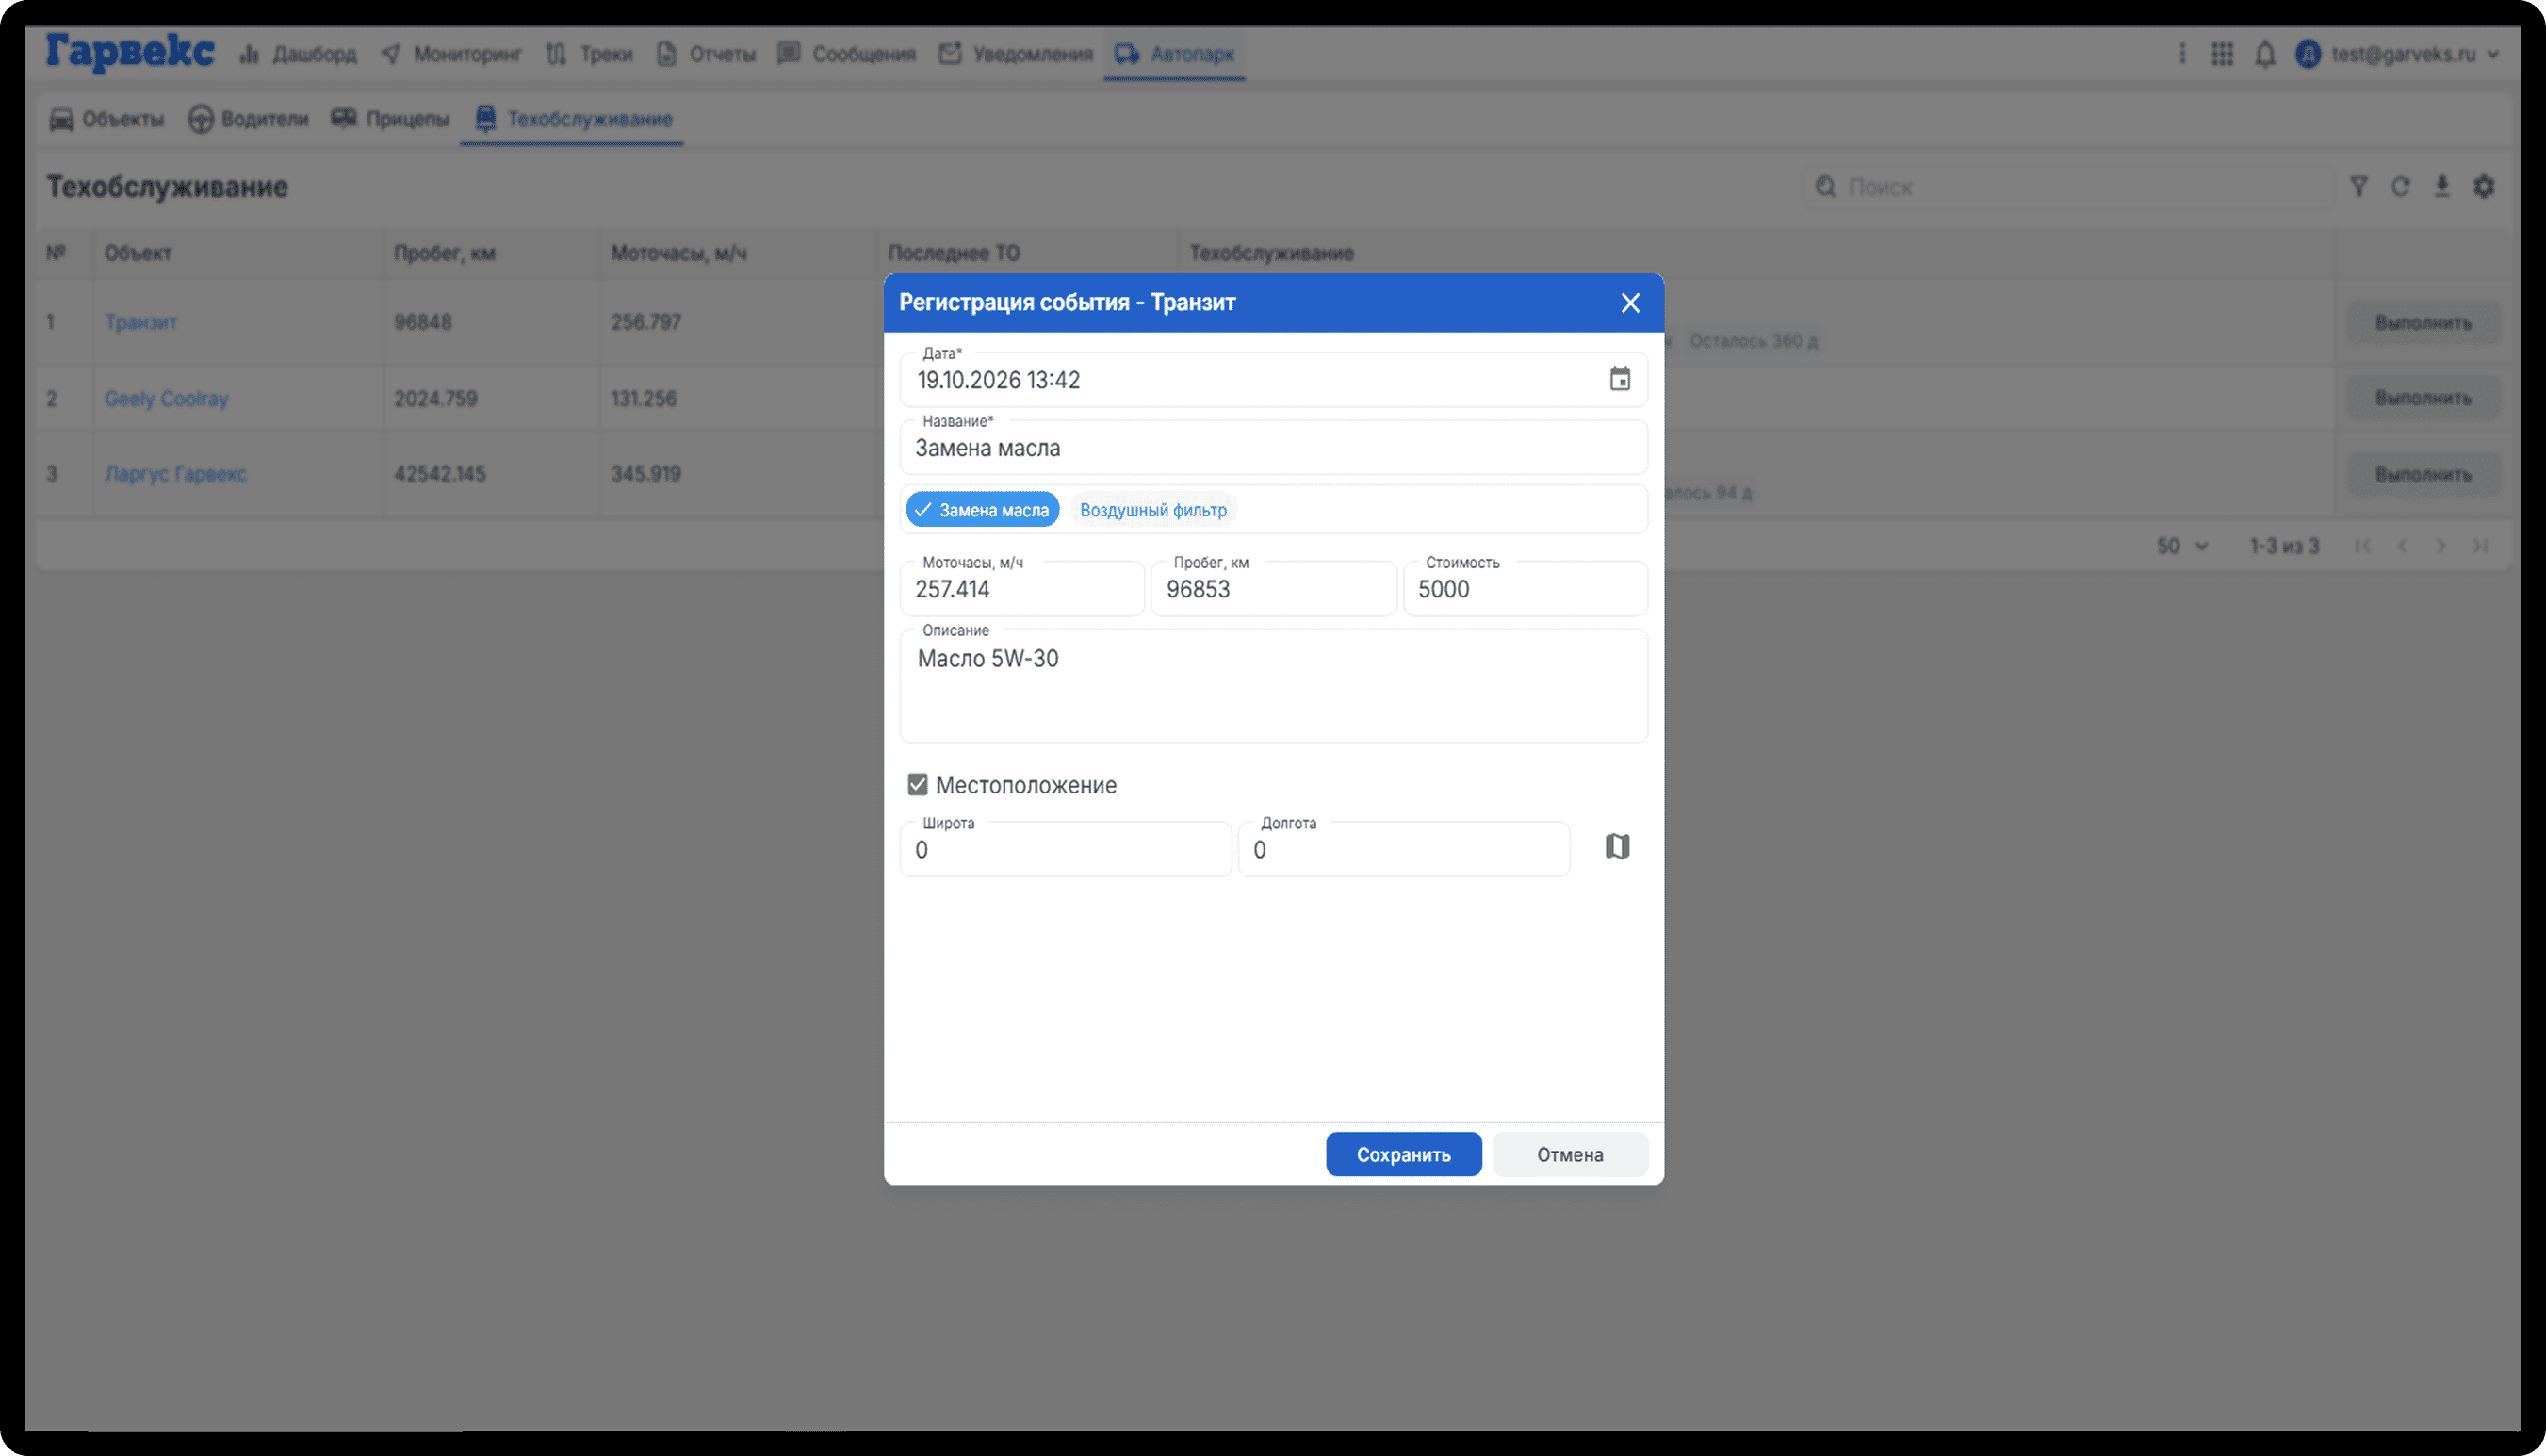This screenshot has width=2546, height=1456.
Task: Go to previous page arrow
Action: [x=2402, y=546]
